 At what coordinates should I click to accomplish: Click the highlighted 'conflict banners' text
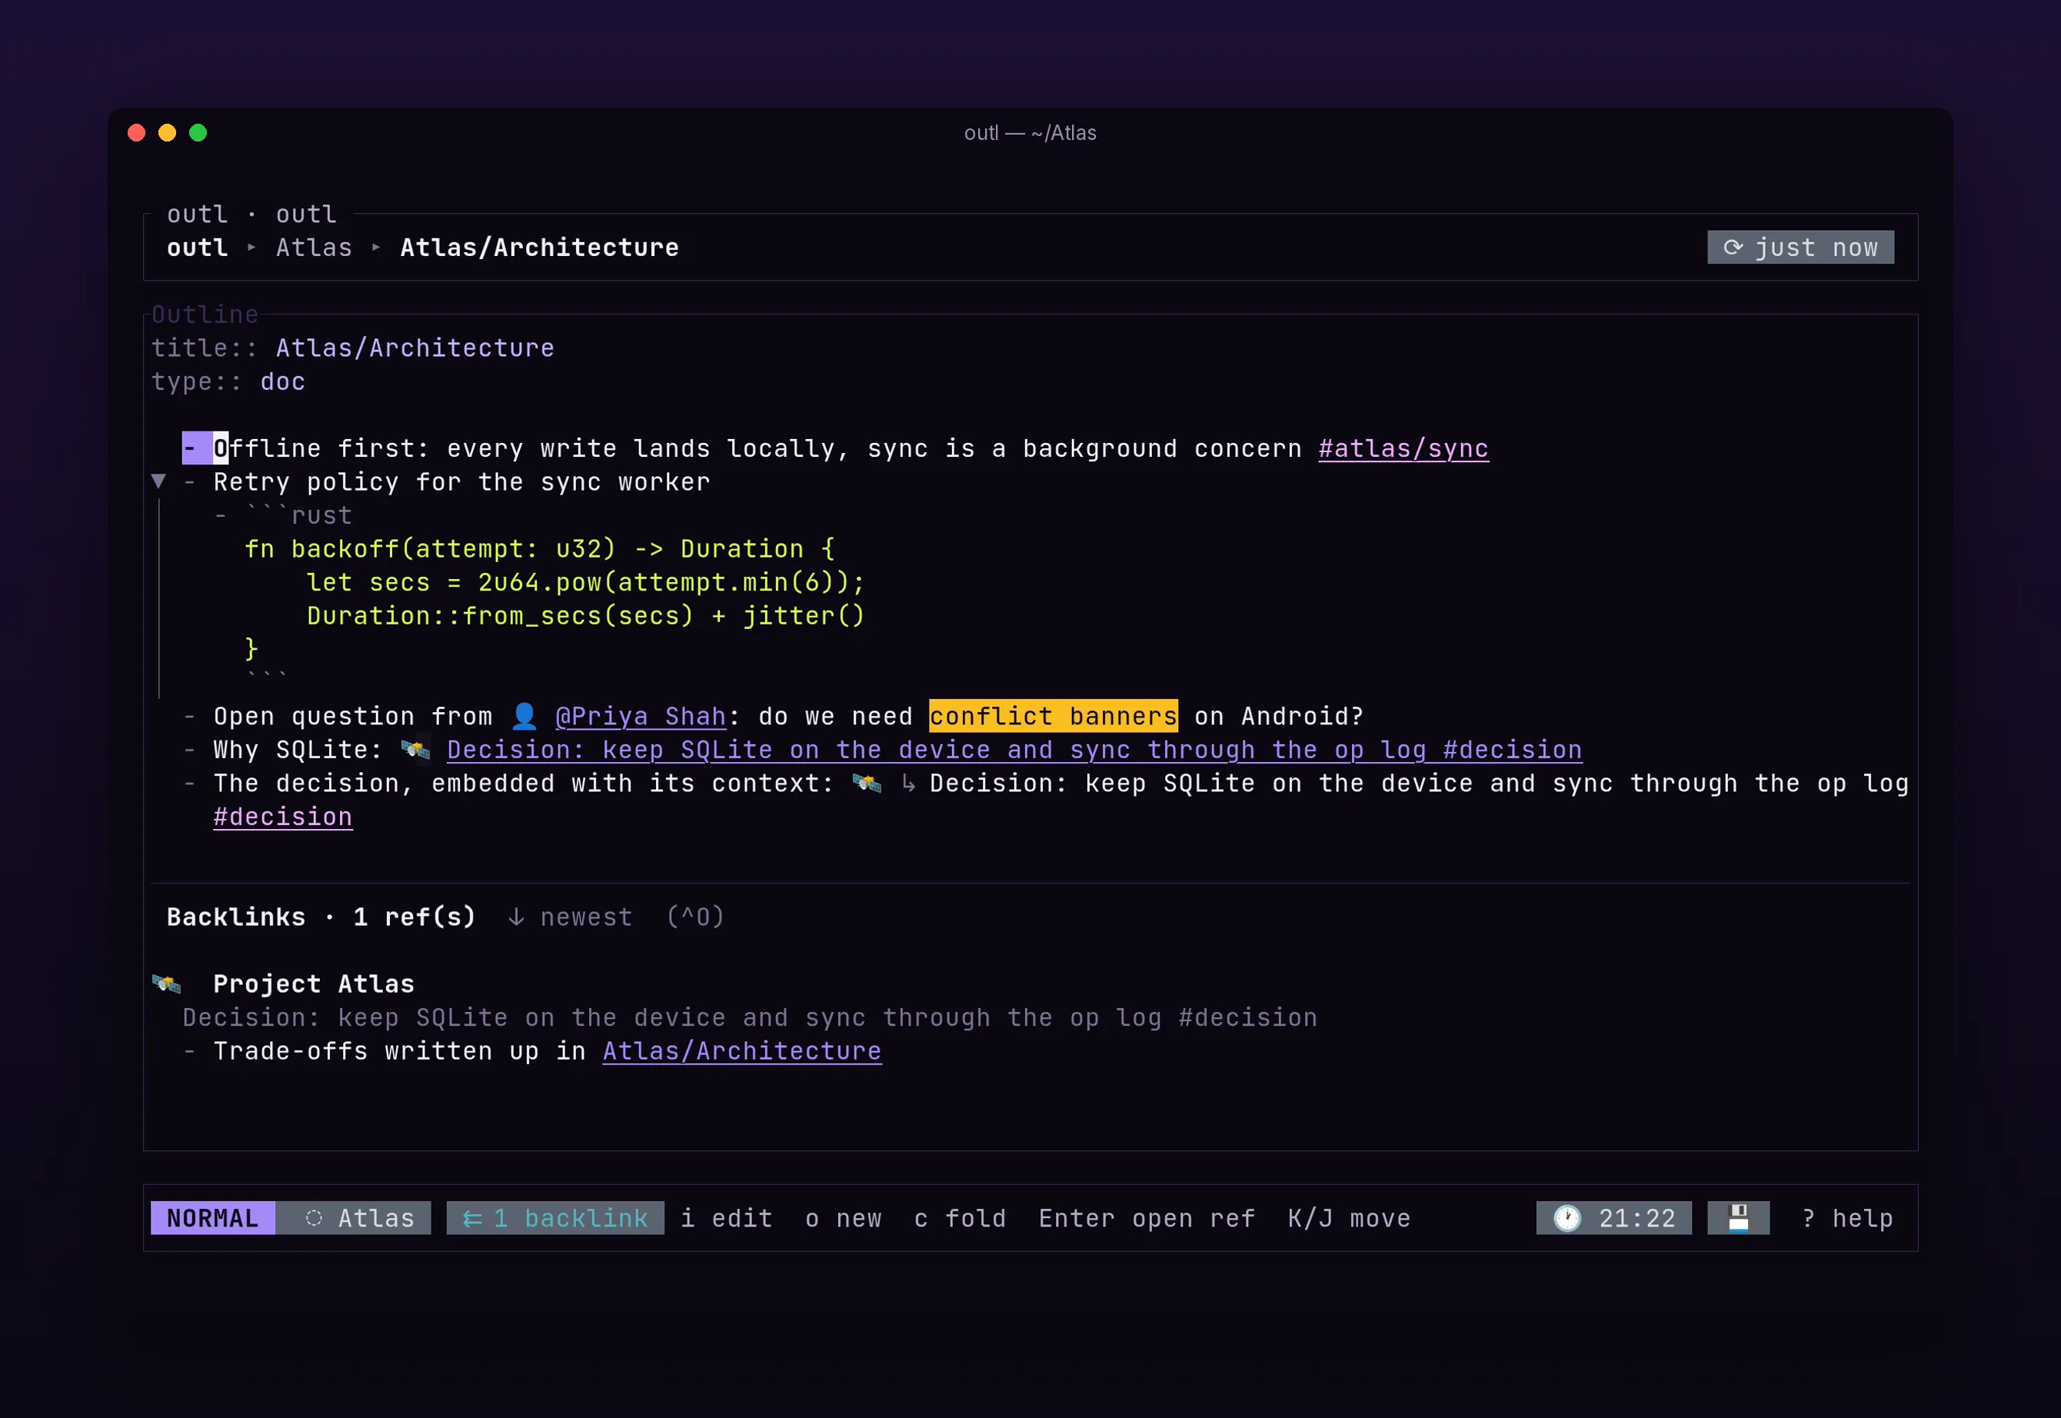point(1054,716)
